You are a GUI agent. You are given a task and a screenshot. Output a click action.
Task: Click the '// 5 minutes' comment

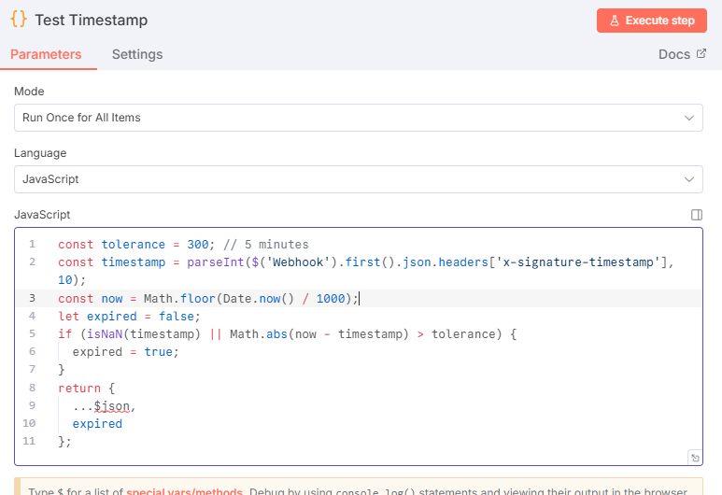pos(265,245)
